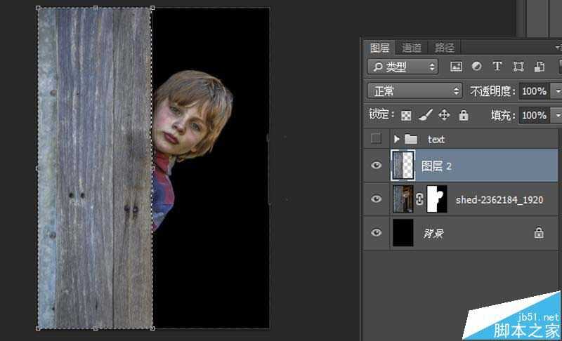
Task: Select the shed layer mask thumbnail
Action: pos(437,199)
